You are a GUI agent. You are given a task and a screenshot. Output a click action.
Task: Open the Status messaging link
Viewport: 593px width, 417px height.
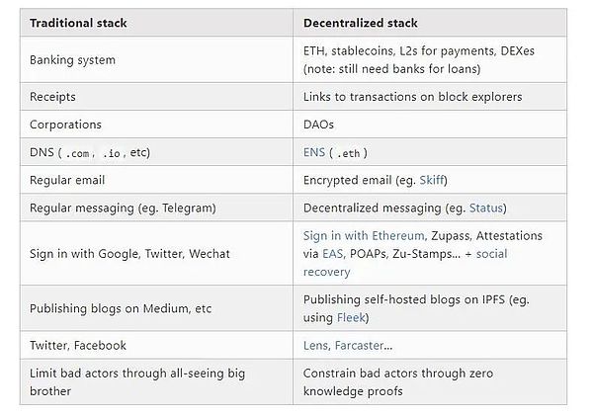(x=486, y=208)
